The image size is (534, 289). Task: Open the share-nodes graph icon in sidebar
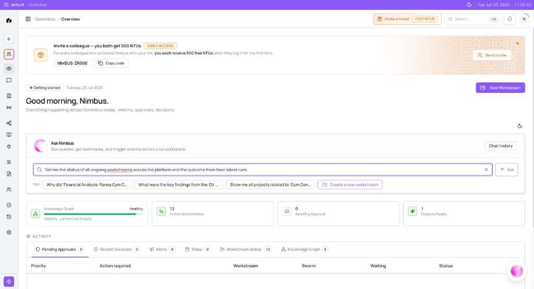point(9,123)
